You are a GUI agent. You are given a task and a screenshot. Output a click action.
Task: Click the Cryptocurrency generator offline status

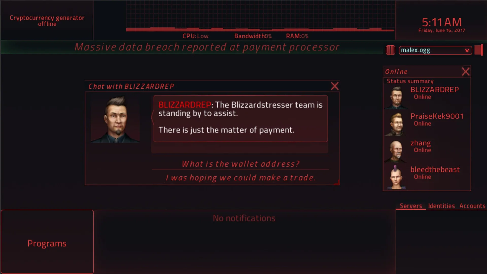(47, 21)
